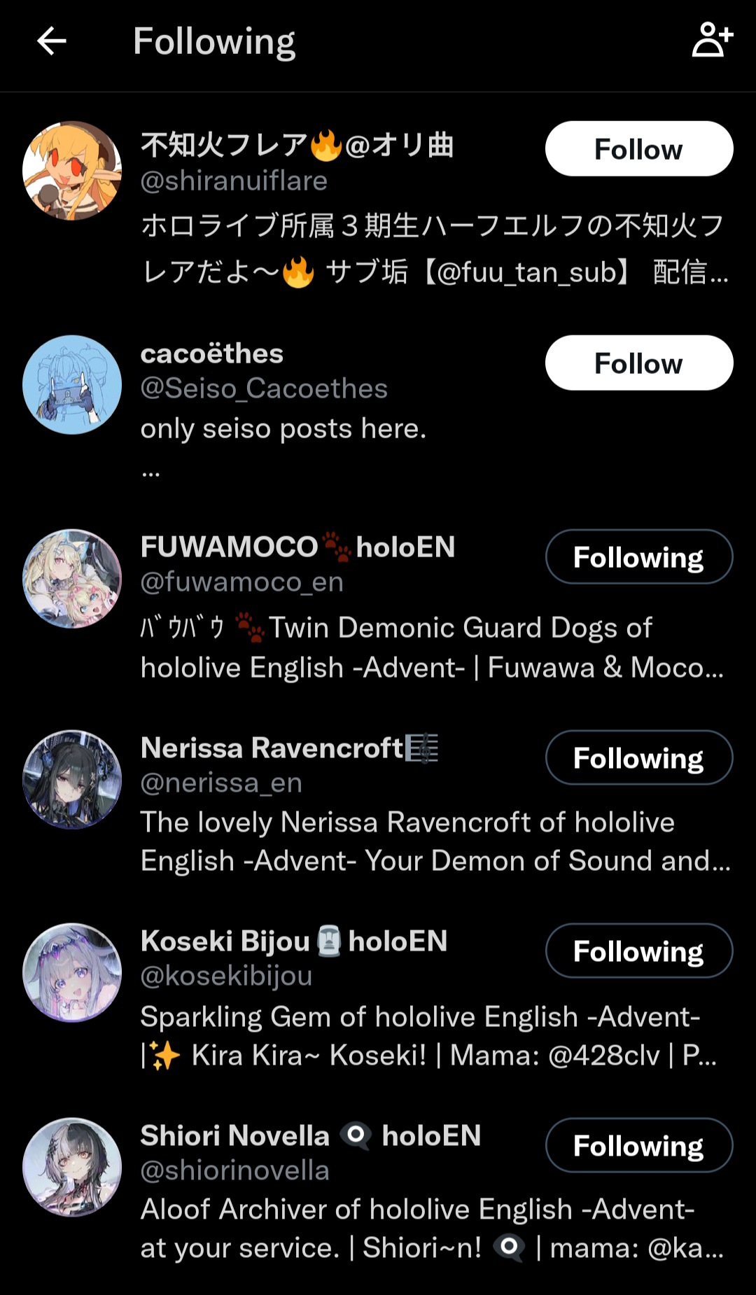Follow the shiranuiflare account

(639, 149)
